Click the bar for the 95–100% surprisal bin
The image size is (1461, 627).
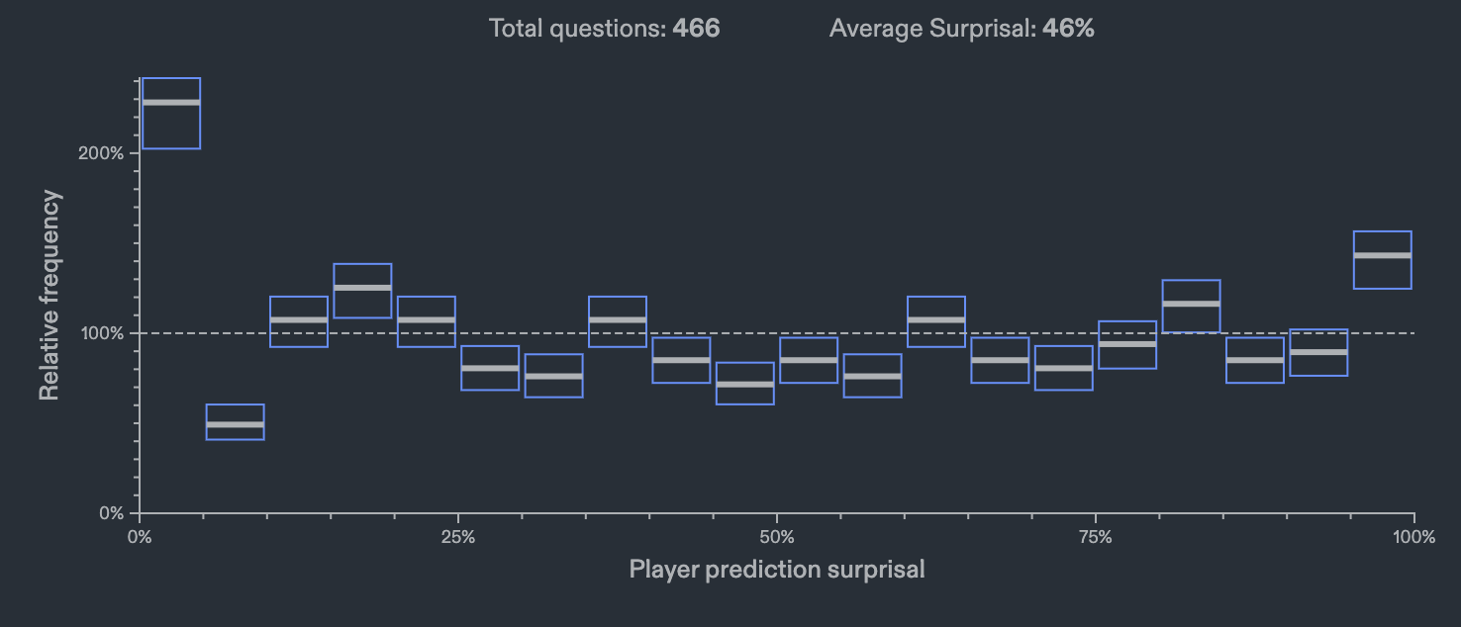(x=1382, y=260)
